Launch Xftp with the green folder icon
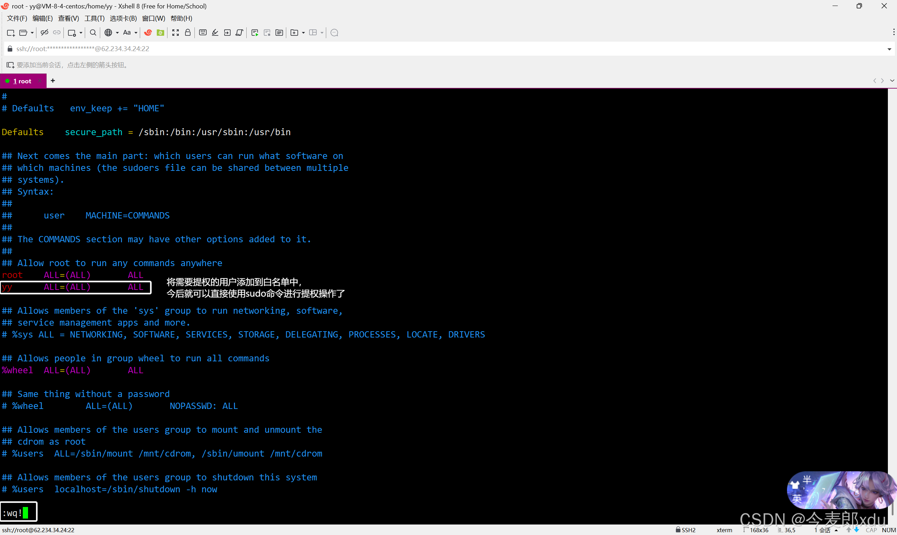Viewport: 897px width, 535px height. tap(160, 33)
